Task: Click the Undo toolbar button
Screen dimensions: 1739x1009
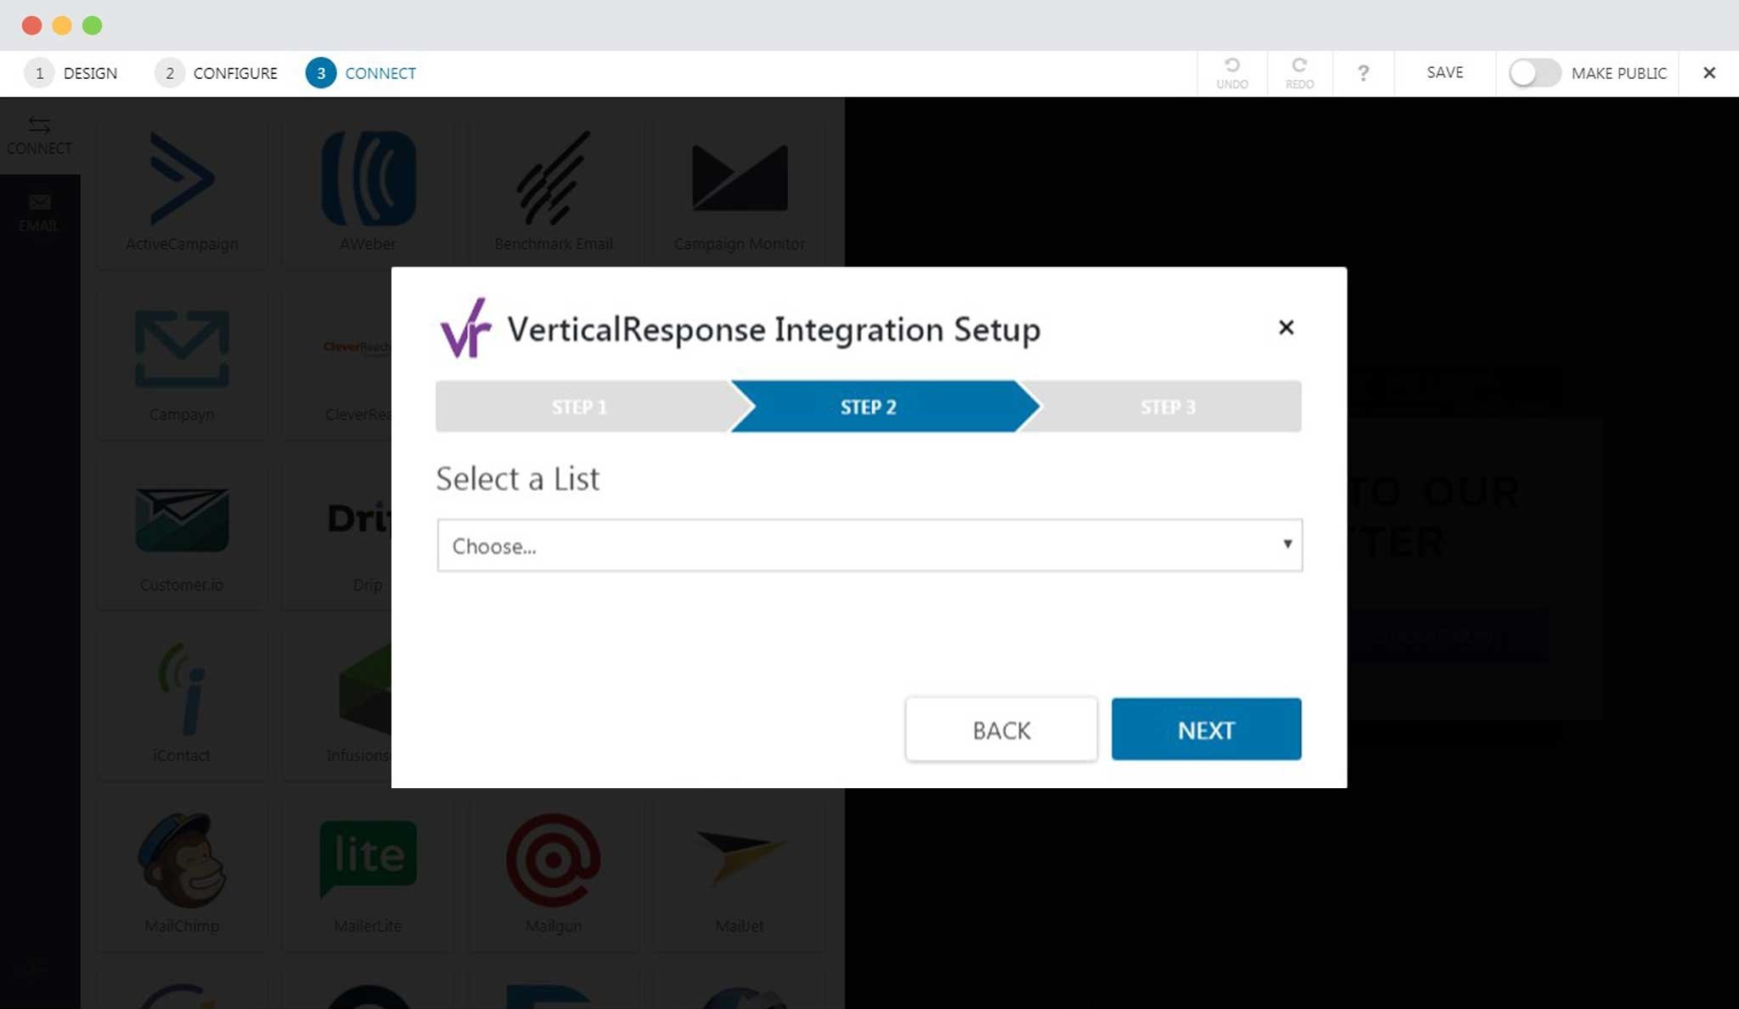Action: tap(1232, 73)
